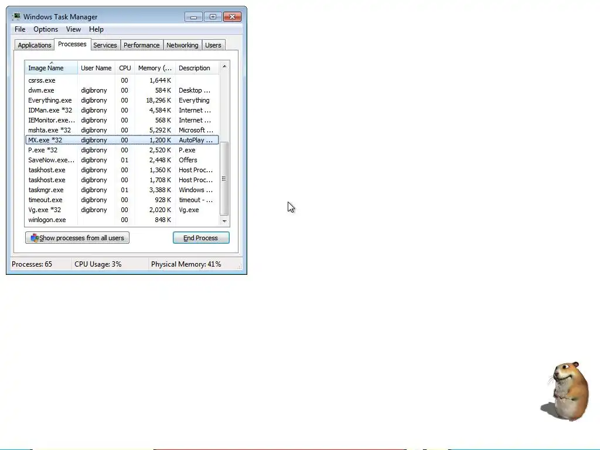
Task: Select the taskmgr.exe process
Action: [x=122, y=190]
